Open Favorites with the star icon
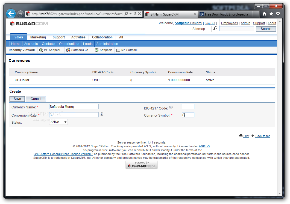The height and width of the screenshot is (204, 290). click(271, 14)
